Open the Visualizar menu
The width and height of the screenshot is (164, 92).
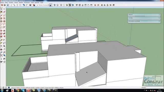[x=11, y=3]
